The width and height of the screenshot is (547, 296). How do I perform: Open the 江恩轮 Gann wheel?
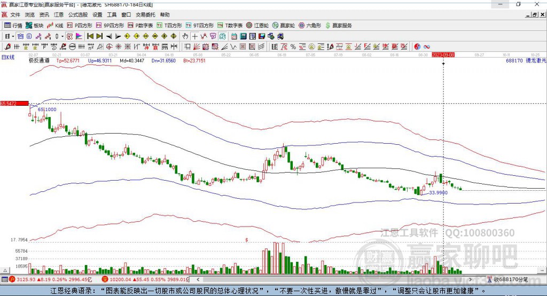click(x=257, y=26)
